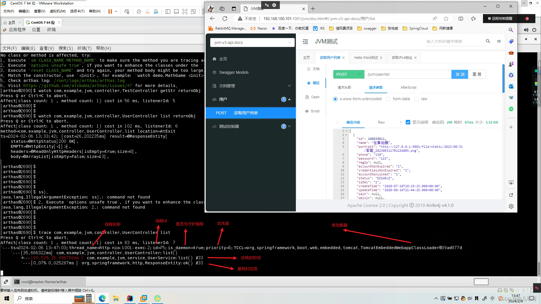Select root@master:/home/arthas taskbar window entry
This screenshot has width=541, height=304.
pos(48,282)
